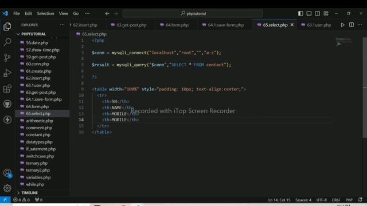Open the Go menu
Viewport: 367px width, 206px height.
click(x=76, y=14)
